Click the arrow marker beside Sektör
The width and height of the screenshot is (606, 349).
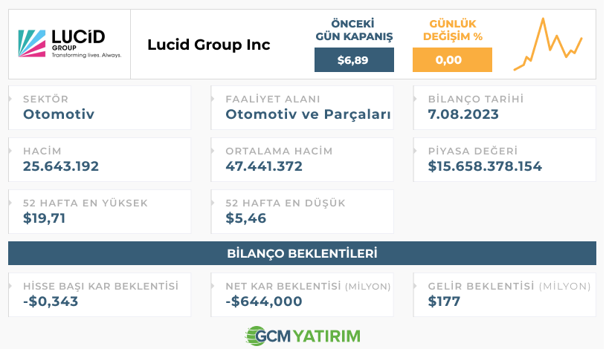10,99
